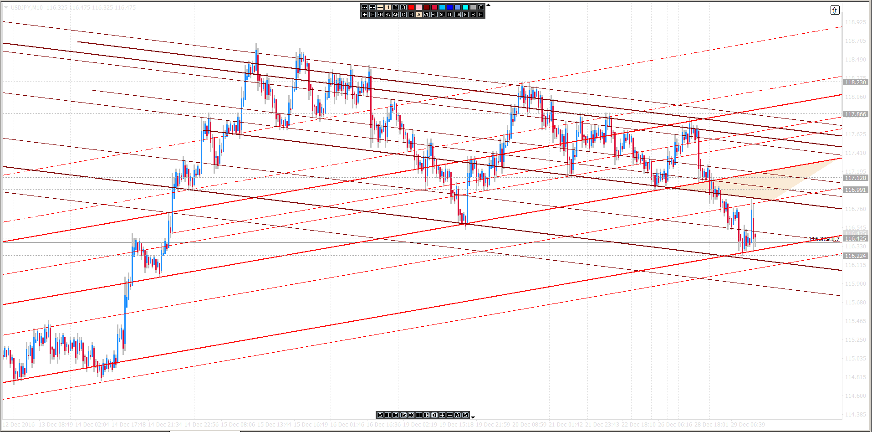The image size is (872, 432).
Task: Click the A button in timeframe toolbar
Action: 458,415
